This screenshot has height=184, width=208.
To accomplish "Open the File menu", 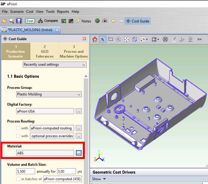I will pyautogui.click(x=5, y=12).
